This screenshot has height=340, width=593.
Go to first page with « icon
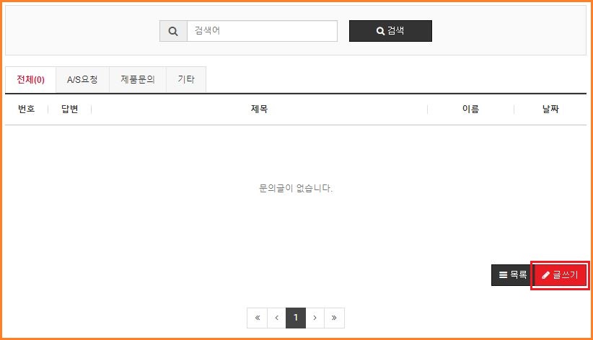(x=257, y=318)
